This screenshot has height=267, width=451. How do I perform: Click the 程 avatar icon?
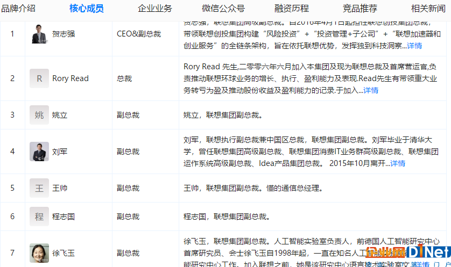pyautogui.click(x=39, y=217)
